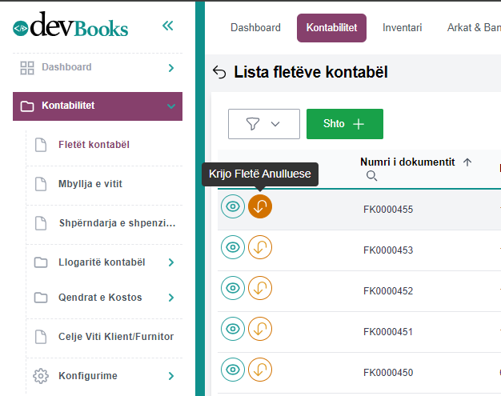Switch to the Inventari tab
The image size is (501, 396).
click(x=402, y=28)
